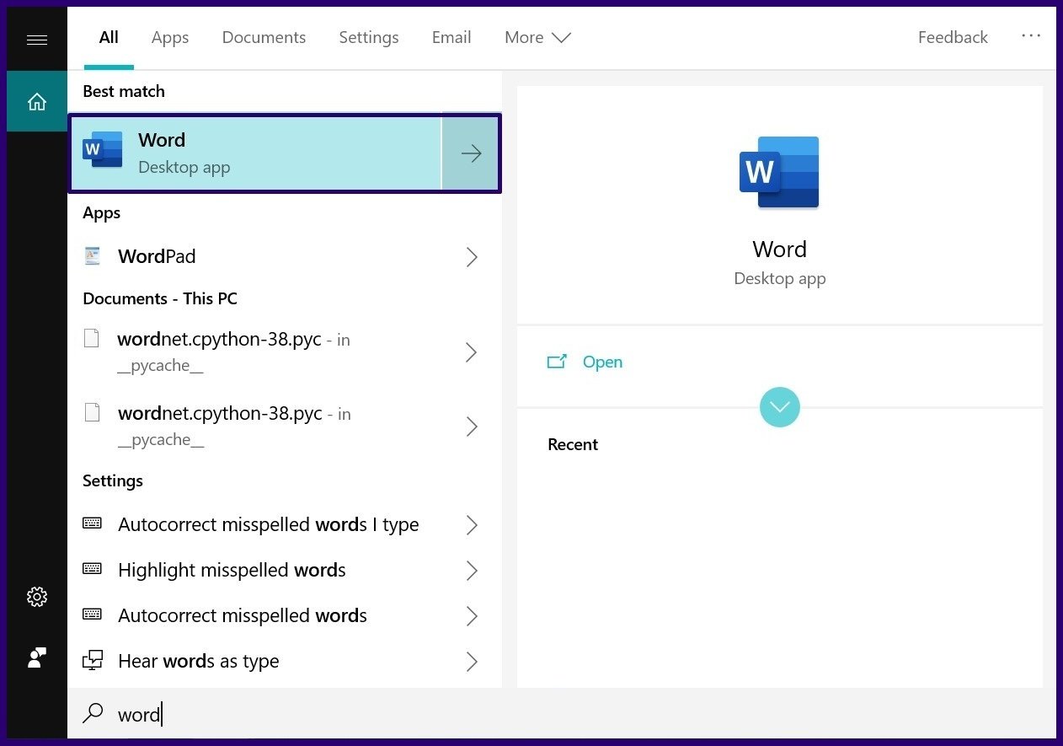The height and width of the screenshot is (746, 1063).
Task: Expand the WordPad result chevron
Action: (x=472, y=257)
